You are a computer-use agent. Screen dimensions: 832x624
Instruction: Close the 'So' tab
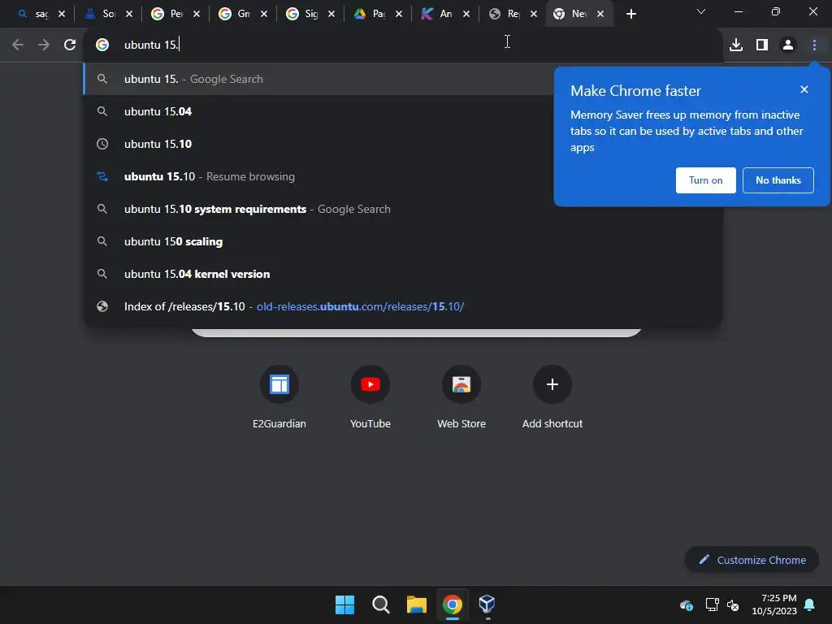129,14
